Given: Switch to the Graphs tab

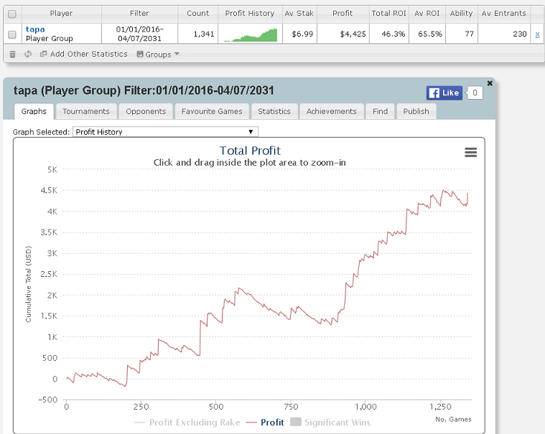Looking at the screenshot, I should click(x=34, y=111).
